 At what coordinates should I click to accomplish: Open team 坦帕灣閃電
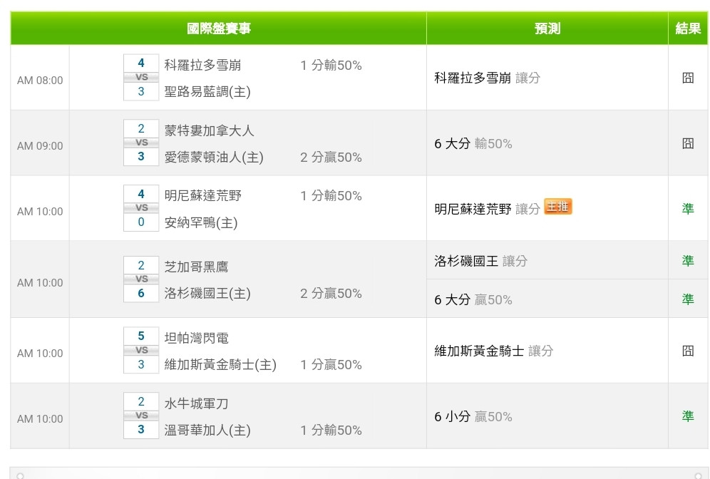(x=196, y=338)
